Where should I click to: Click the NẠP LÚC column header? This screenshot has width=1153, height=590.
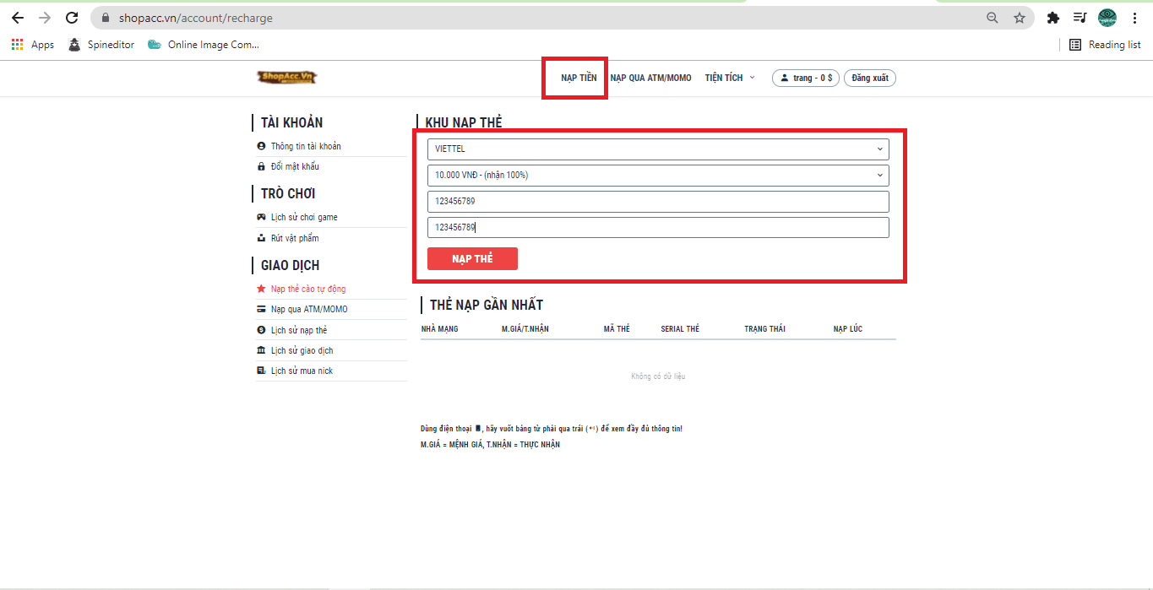click(x=848, y=329)
